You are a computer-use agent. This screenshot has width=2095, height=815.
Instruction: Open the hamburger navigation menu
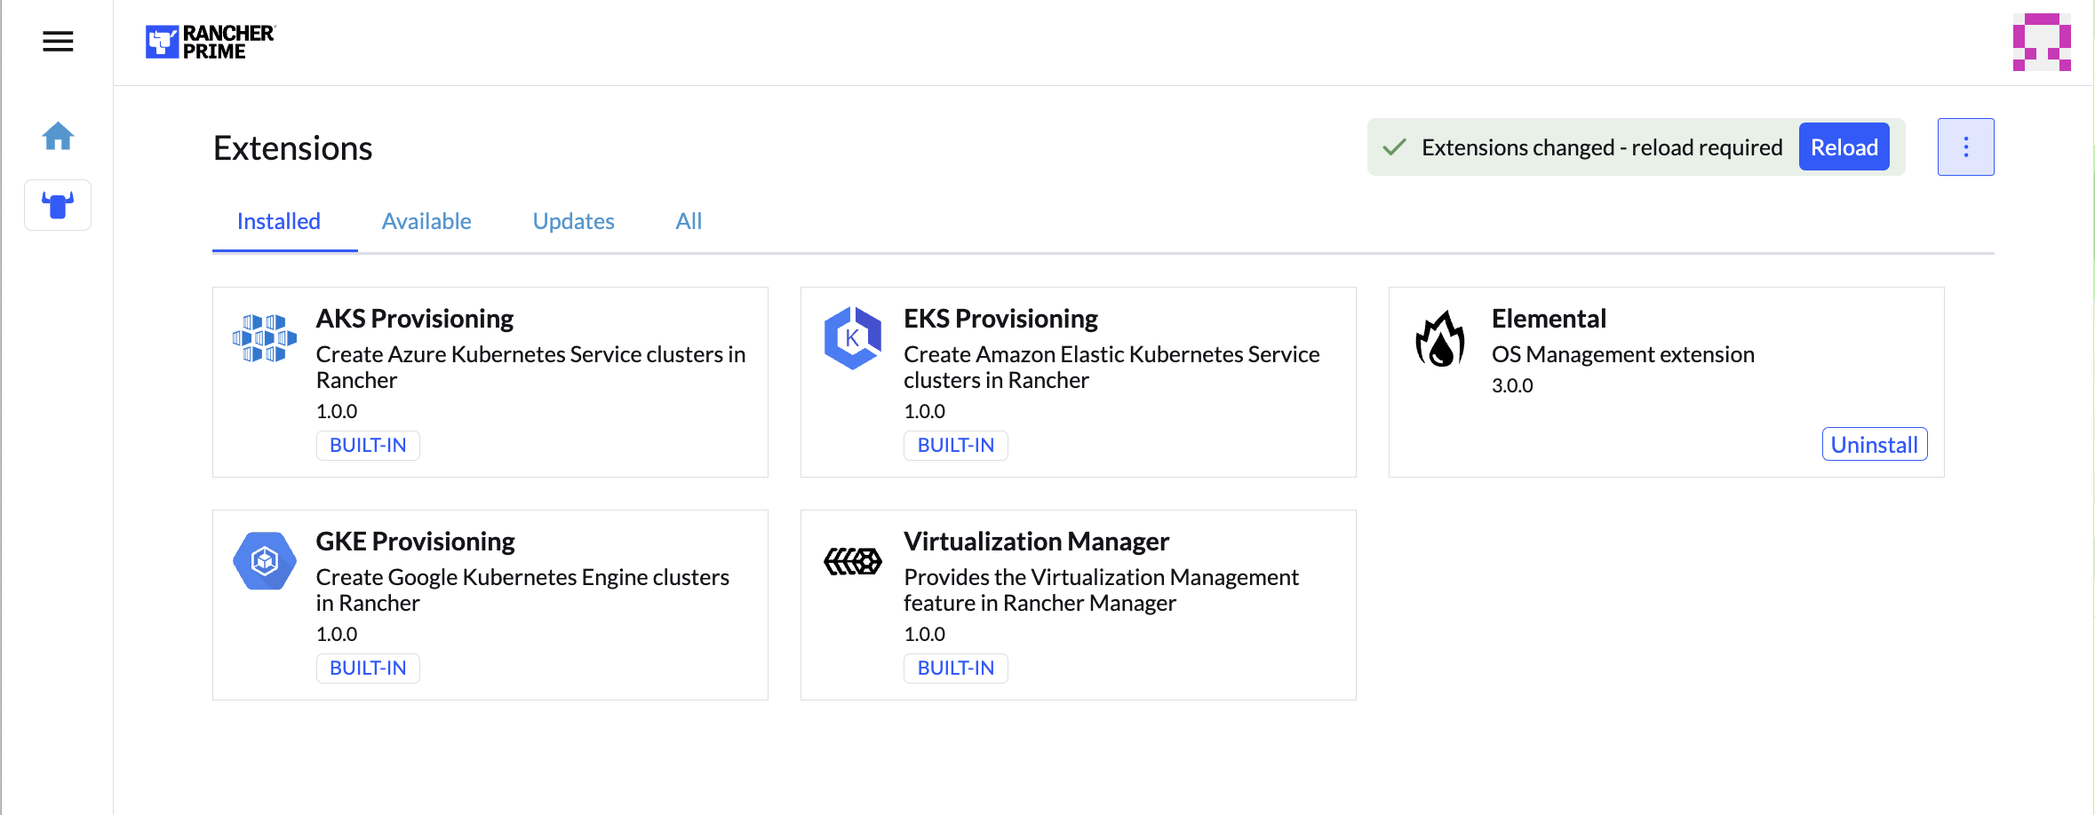click(x=58, y=42)
